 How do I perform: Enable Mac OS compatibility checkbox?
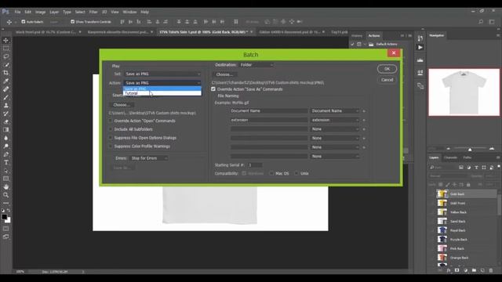(x=271, y=173)
